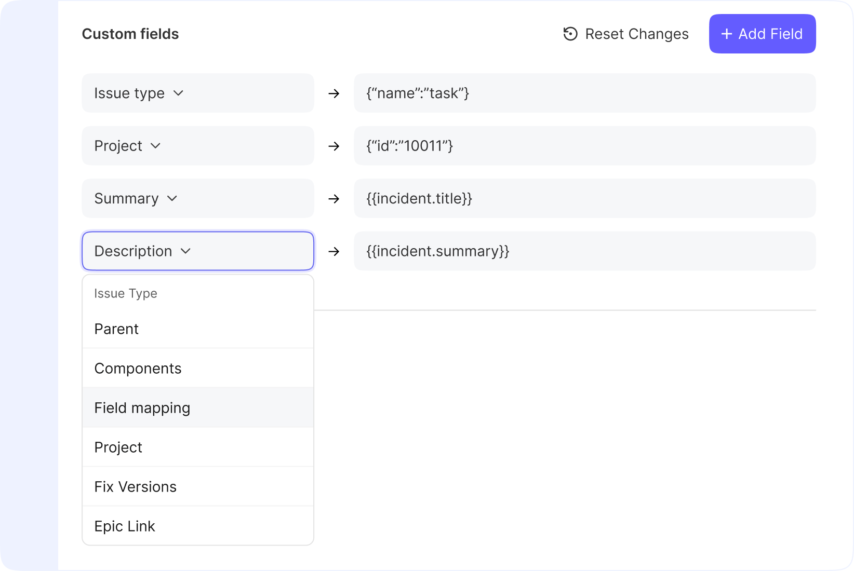Edit the {{incident.title}} value field
The height and width of the screenshot is (571, 854).
pyautogui.click(x=584, y=199)
